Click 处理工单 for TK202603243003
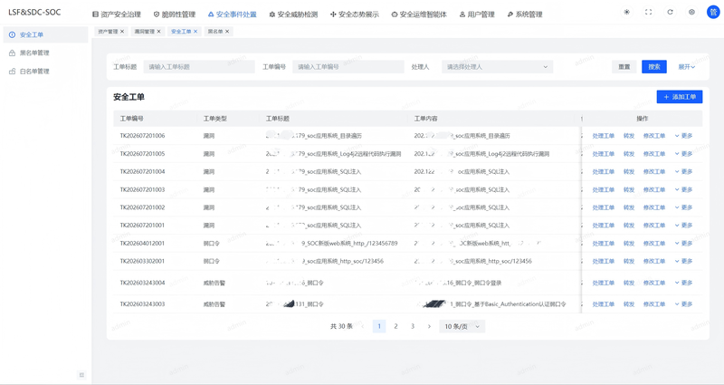724x385 pixels. click(x=603, y=304)
